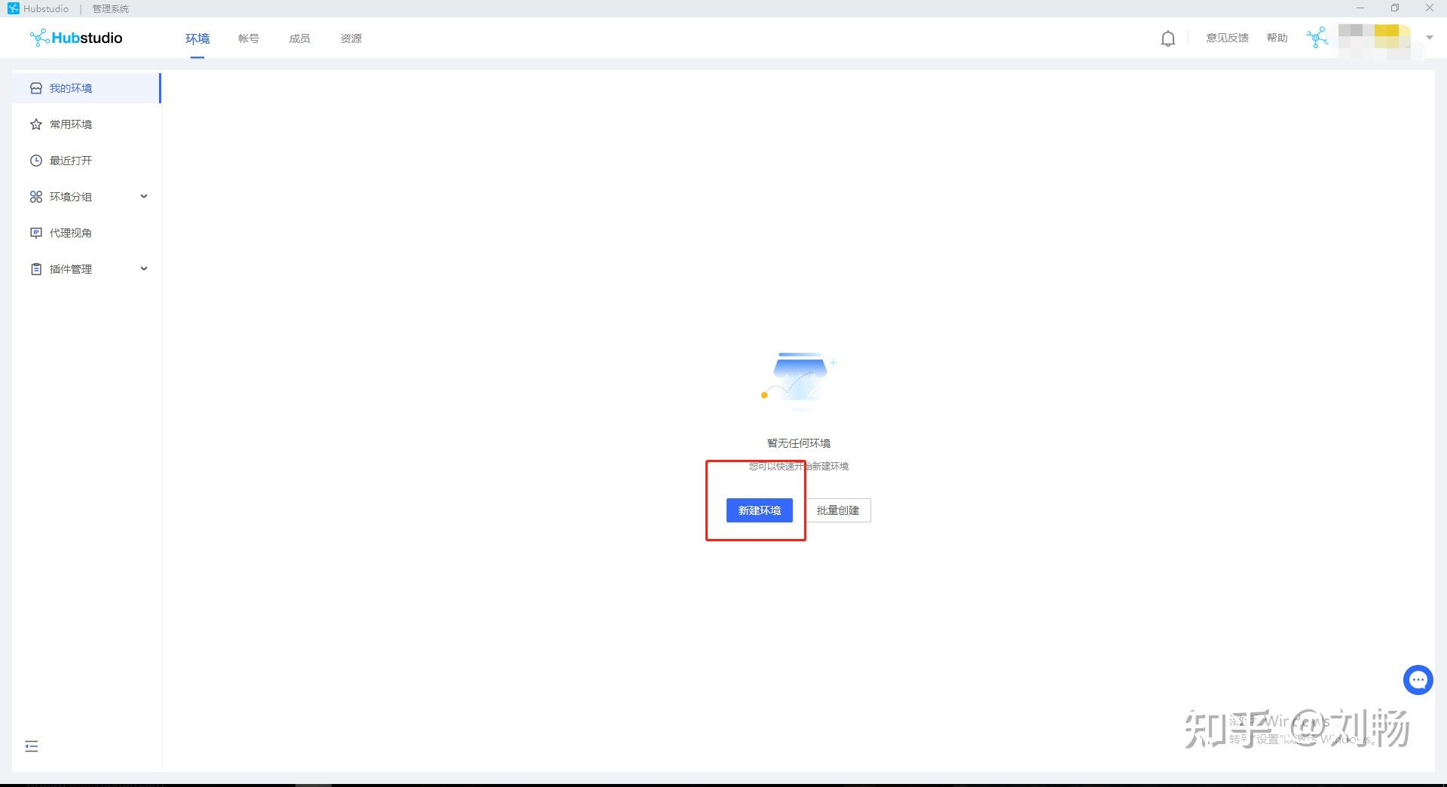Select 最近打开 in the sidebar
1447x787 pixels.
click(x=87, y=161)
